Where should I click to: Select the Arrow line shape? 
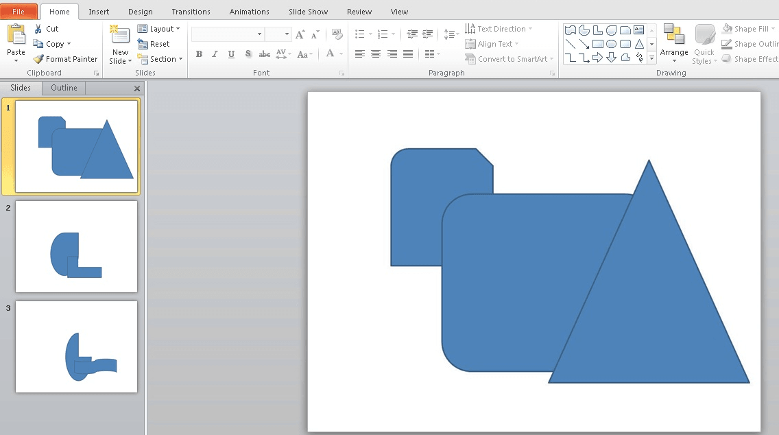[x=584, y=44]
